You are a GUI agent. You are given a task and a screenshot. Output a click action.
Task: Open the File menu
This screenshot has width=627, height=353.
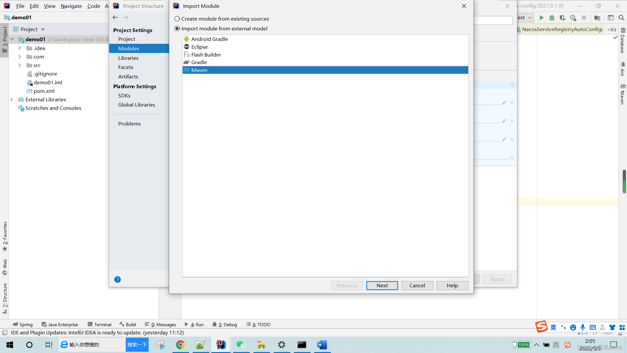pos(20,6)
